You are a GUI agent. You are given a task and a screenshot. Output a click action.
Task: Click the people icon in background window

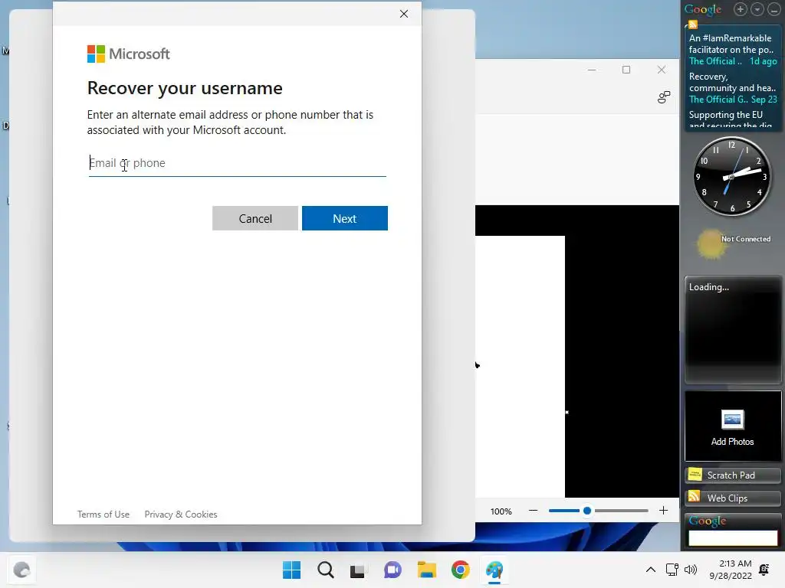click(x=664, y=97)
